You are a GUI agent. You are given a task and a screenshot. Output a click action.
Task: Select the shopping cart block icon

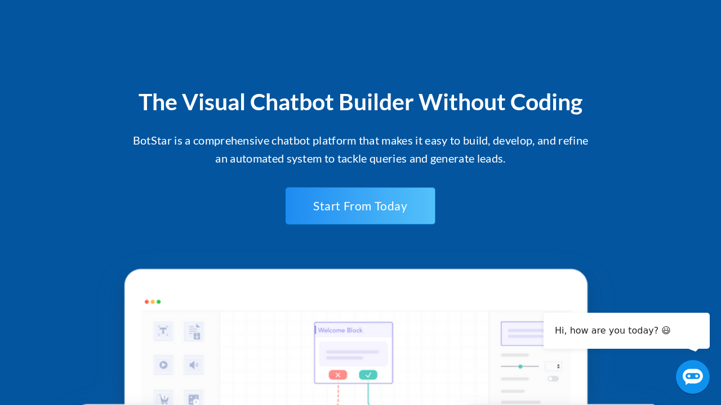(x=163, y=398)
